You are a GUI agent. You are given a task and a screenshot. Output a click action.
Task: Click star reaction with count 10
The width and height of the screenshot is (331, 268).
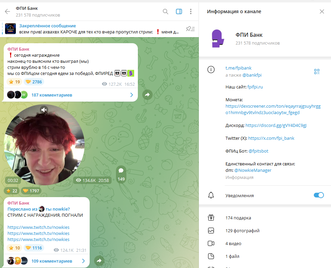pyautogui.click(x=14, y=248)
